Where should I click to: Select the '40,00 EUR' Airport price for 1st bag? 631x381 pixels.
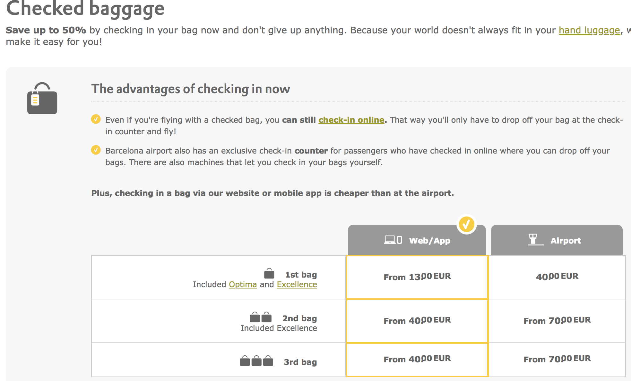coord(557,277)
